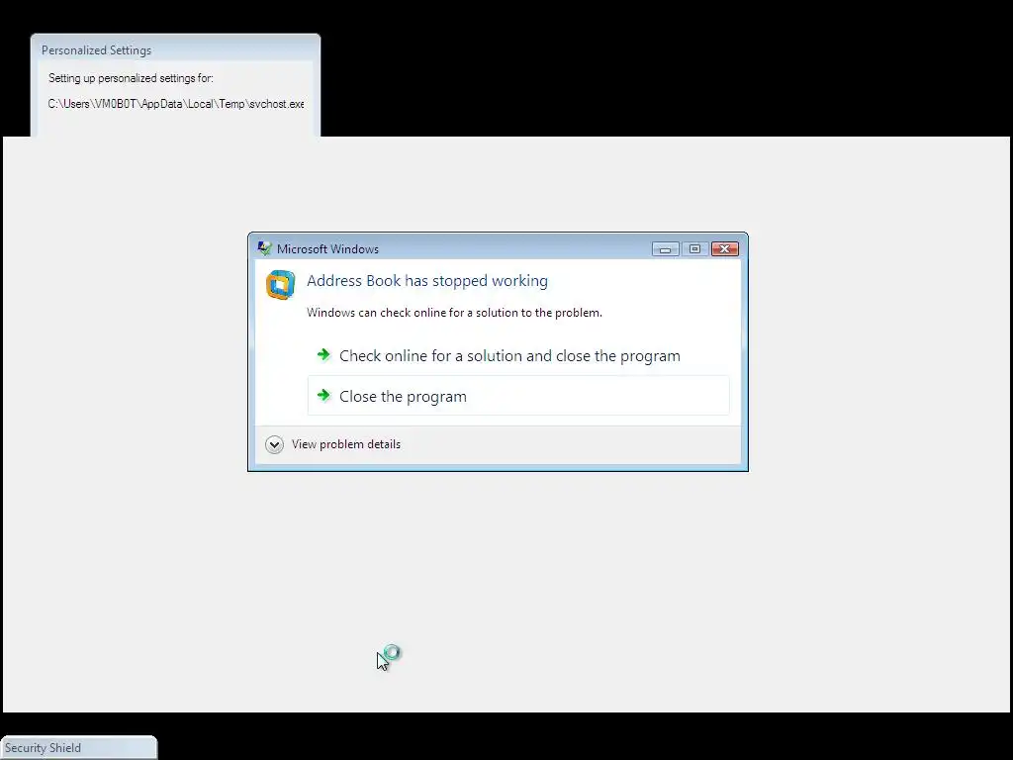Click green arrow beside Check online option

coord(323,355)
